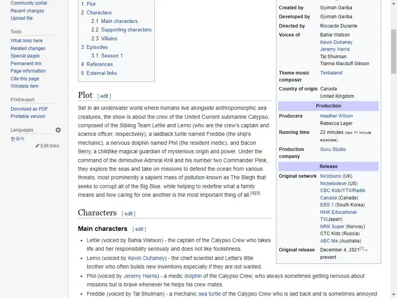Viewport: 397px width, 298px height.
Task: Open Jeremy Harris link in Phil entry
Action: pos(140,276)
